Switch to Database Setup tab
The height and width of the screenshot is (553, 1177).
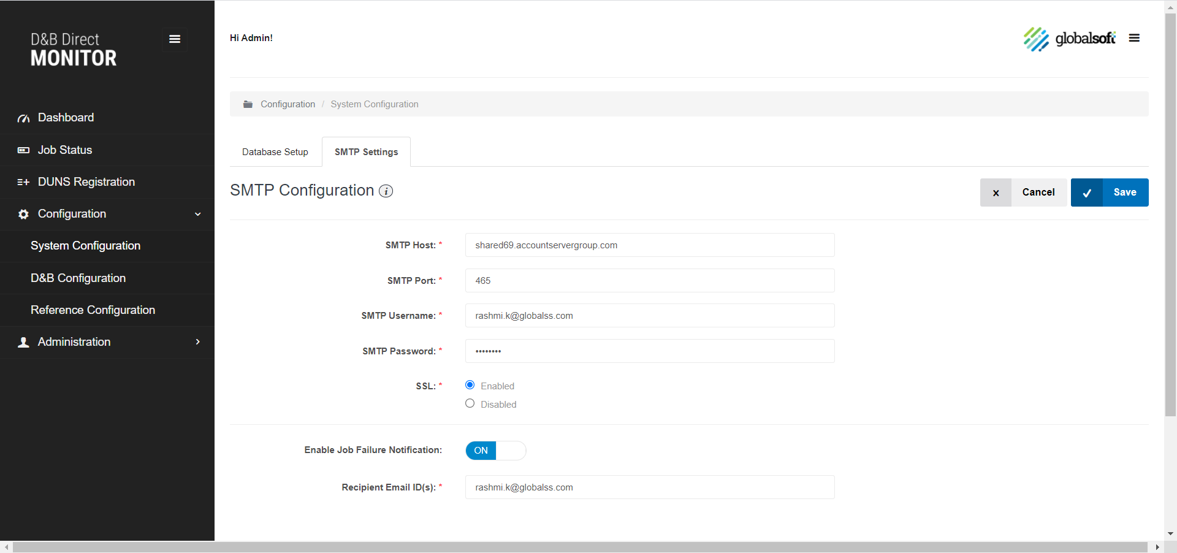point(275,152)
